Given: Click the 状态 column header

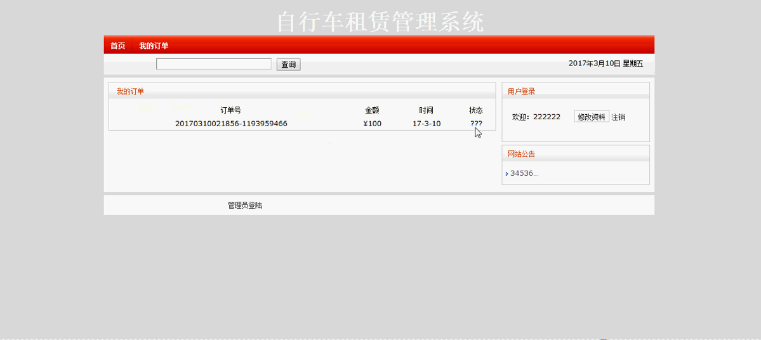Looking at the screenshot, I should [x=475, y=110].
